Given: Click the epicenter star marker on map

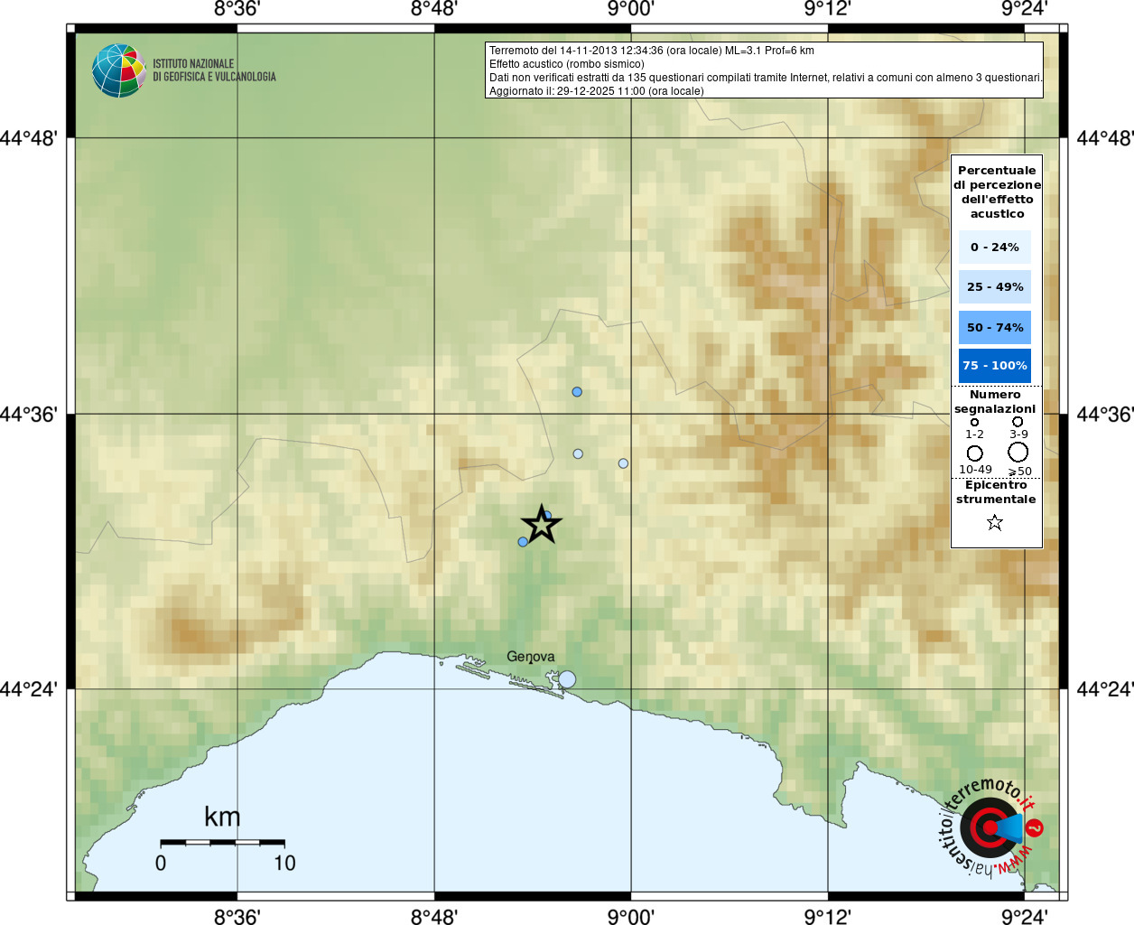Looking at the screenshot, I should click(x=542, y=525).
